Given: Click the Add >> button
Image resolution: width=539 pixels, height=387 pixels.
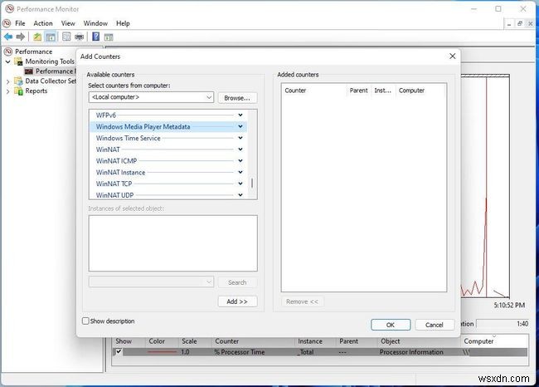Looking at the screenshot, I should 237,301.
